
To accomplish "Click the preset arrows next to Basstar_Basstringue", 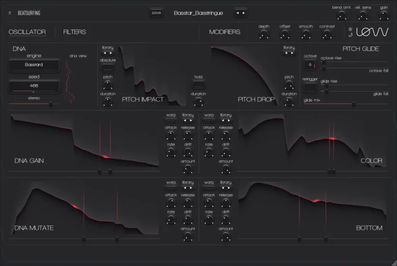I will [240, 12].
